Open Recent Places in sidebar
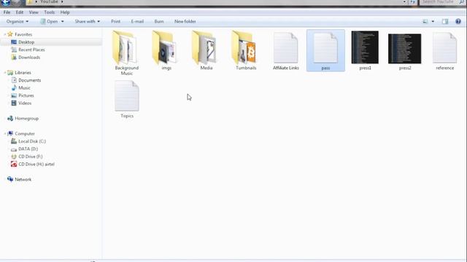 click(x=31, y=49)
